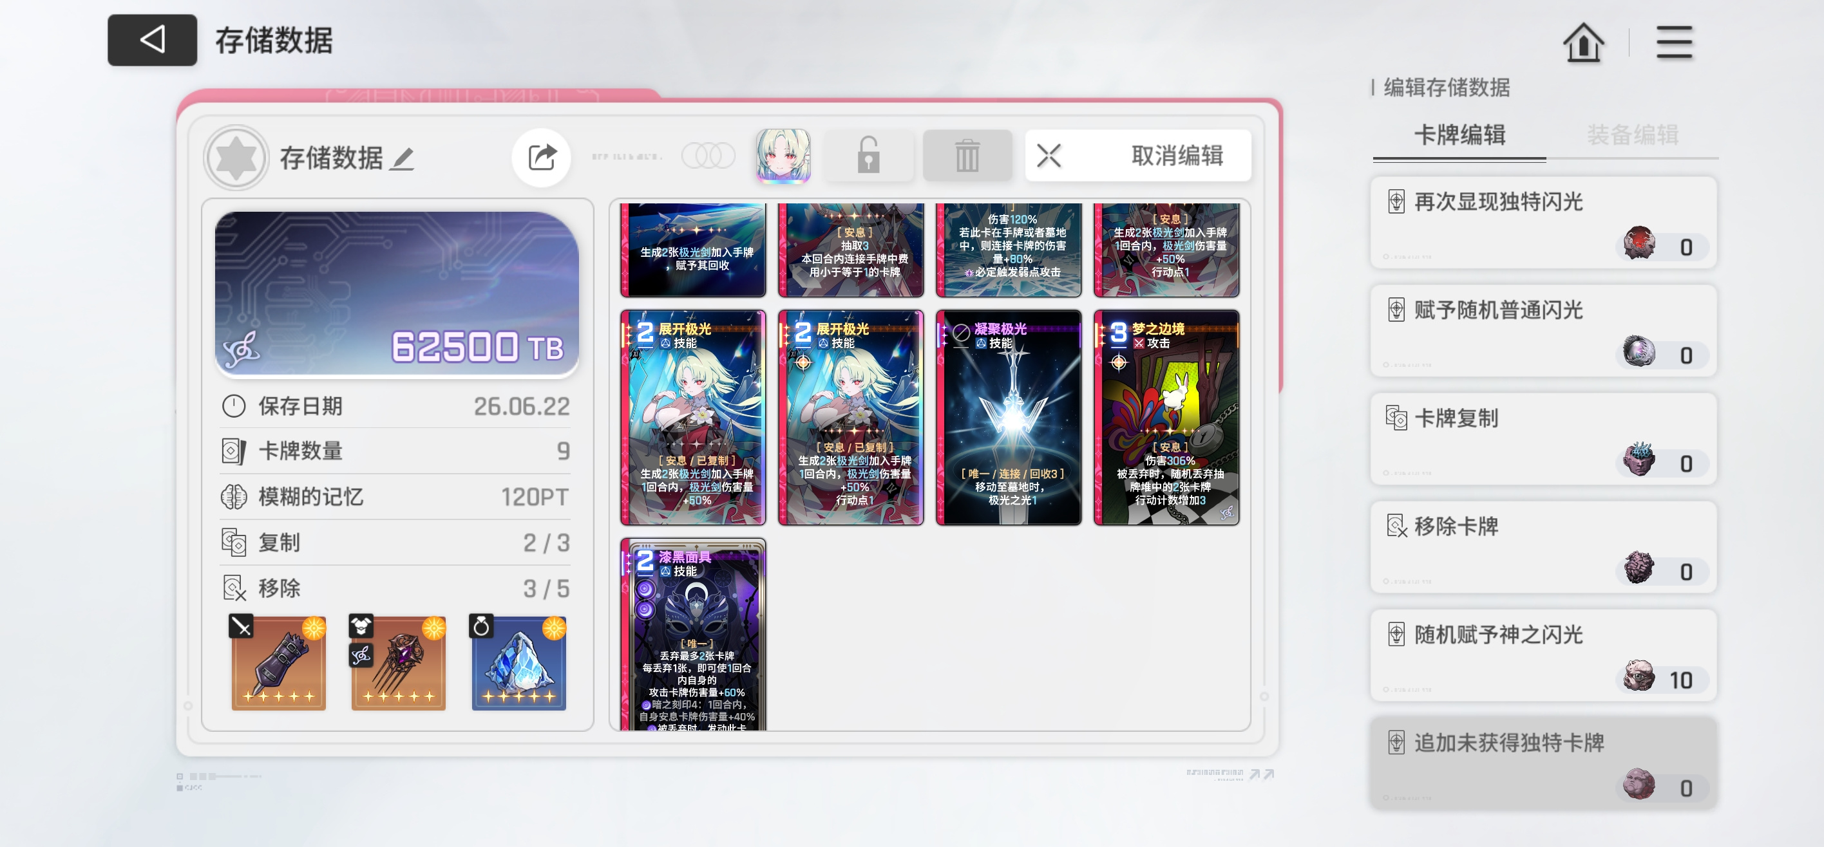1824x847 pixels.
Task: Click the count 10 for 随机赋予神之闪光
Action: click(1680, 680)
